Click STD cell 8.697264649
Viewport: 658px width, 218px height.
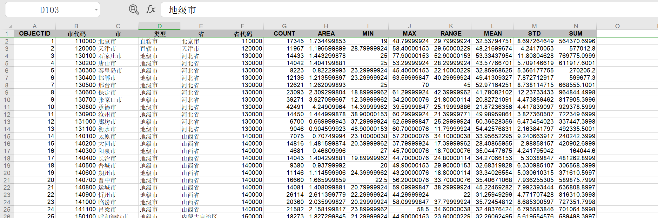[x=534, y=41]
